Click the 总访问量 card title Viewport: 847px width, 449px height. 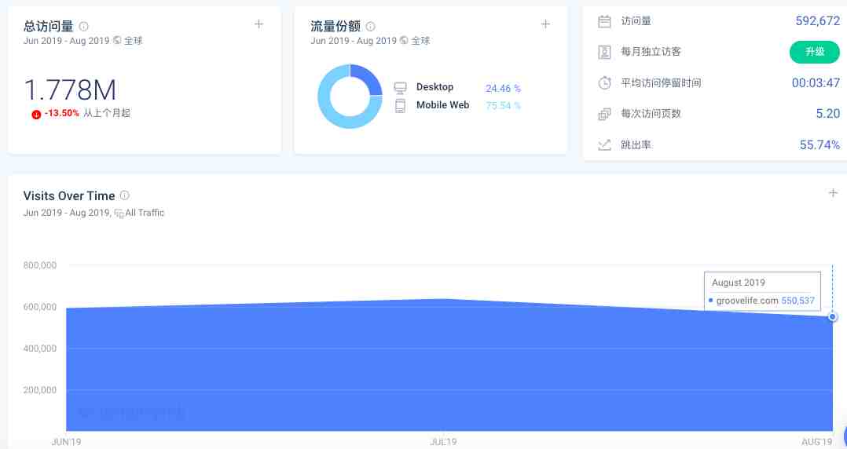tap(49, 26)
